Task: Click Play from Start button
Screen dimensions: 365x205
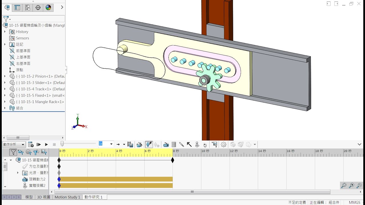Action: 39,145
